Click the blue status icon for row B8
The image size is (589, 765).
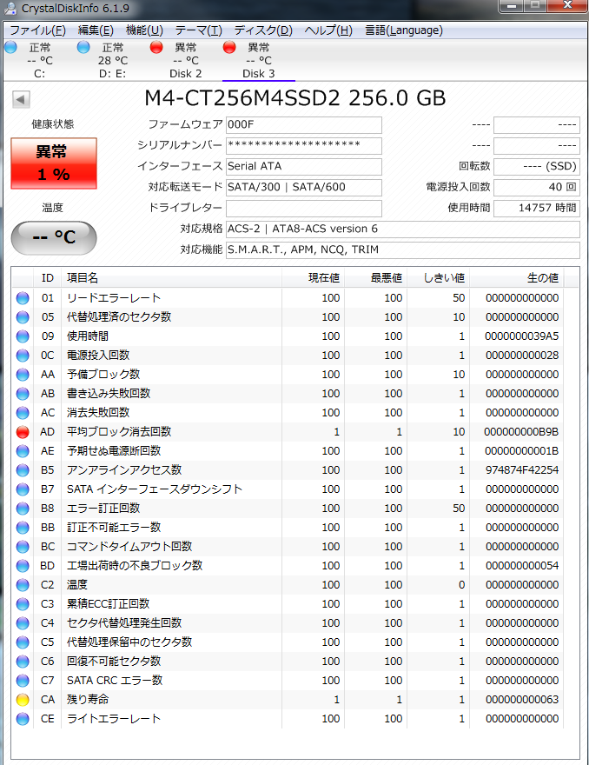click(x=23, y=509)
